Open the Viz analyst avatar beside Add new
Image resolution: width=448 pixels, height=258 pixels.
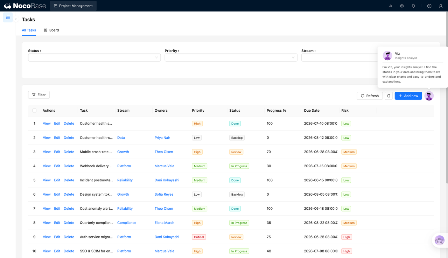pos(429,96)
